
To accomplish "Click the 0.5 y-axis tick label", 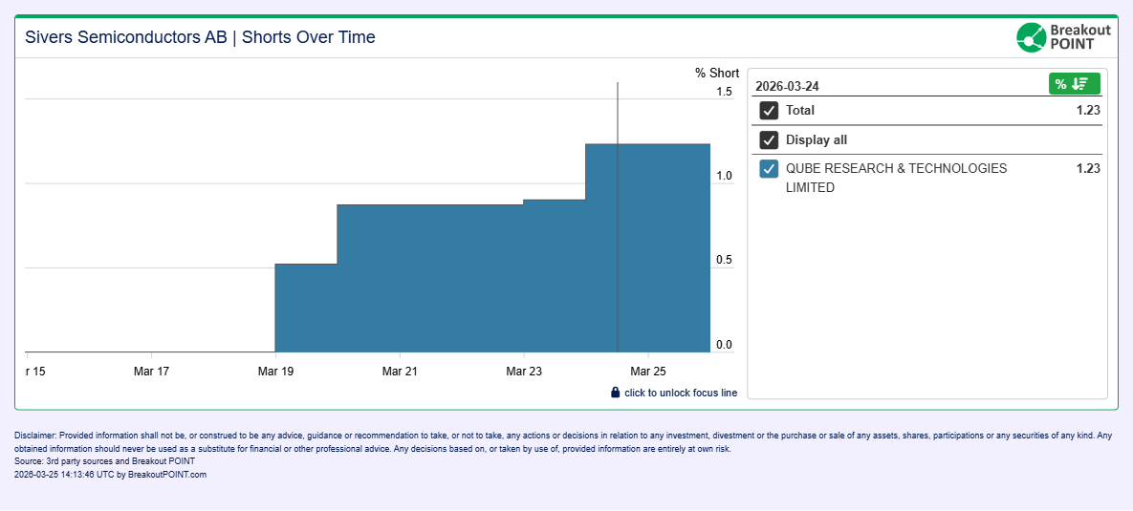I will [724, 260].
